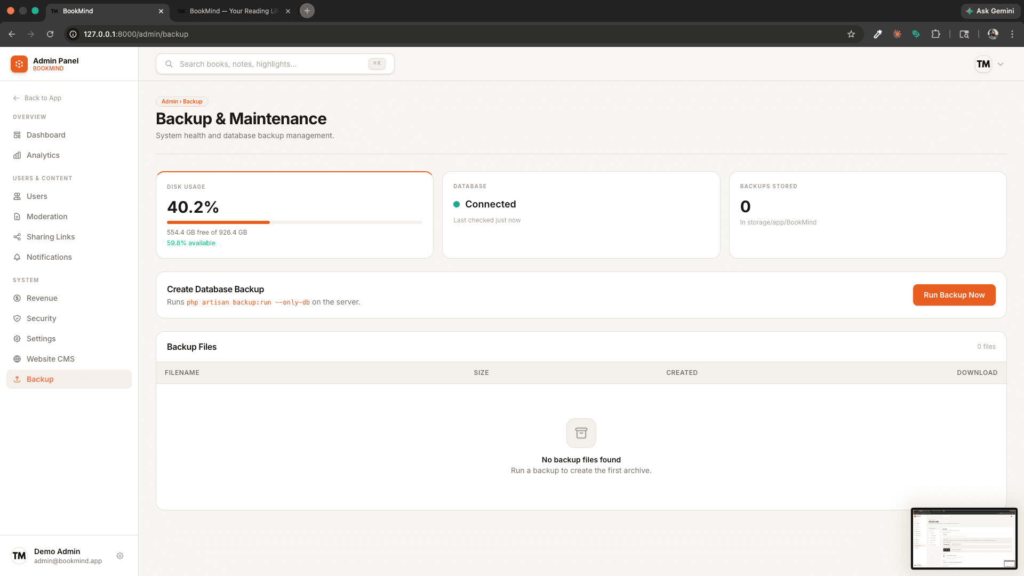
Task: Open Sharing Links section
Action: click(69, 237)
